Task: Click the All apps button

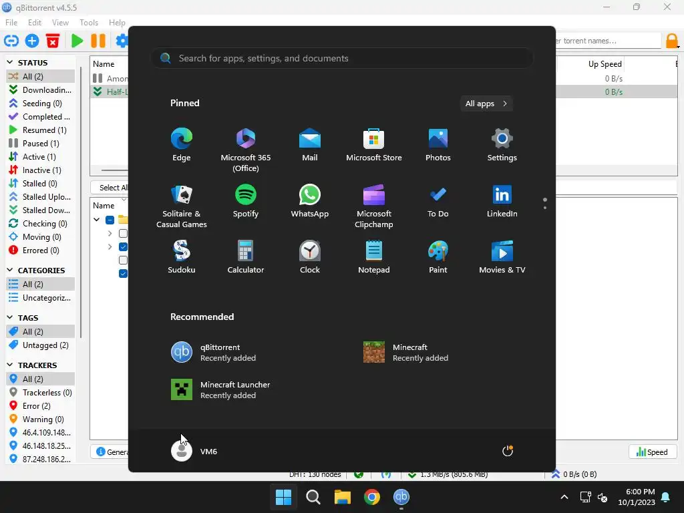Action: (x=486, y=104)
